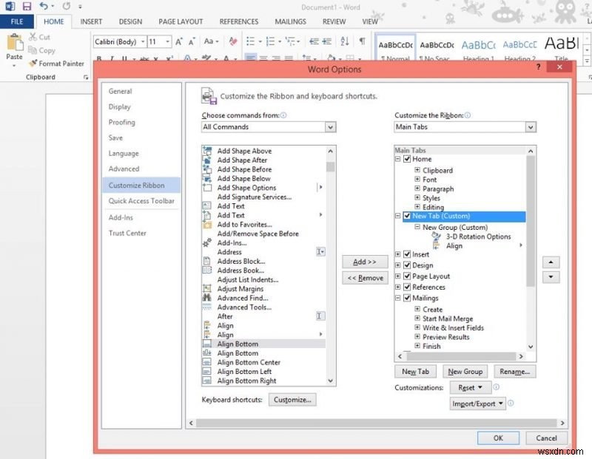Open the Customize the Ribbon dropdown
Image resolution: width=592 pixels, height=459 pixels.
(530, 127)
